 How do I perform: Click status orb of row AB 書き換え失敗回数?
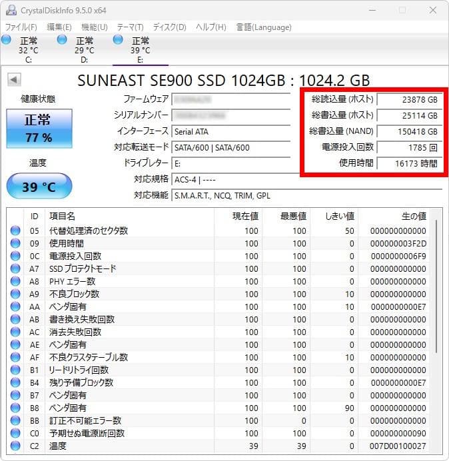(x=15, y=319)
